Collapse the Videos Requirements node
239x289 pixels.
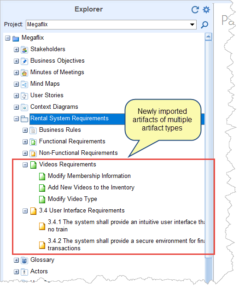[x=25, y=165]
